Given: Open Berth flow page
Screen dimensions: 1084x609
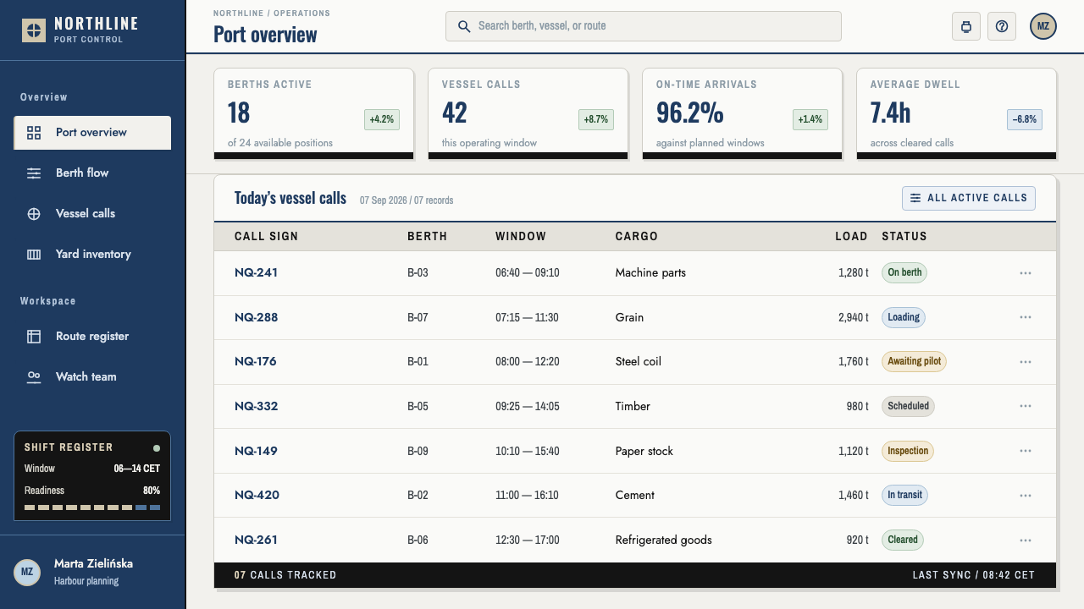Looking at the screenshot, I should point(92,173).
